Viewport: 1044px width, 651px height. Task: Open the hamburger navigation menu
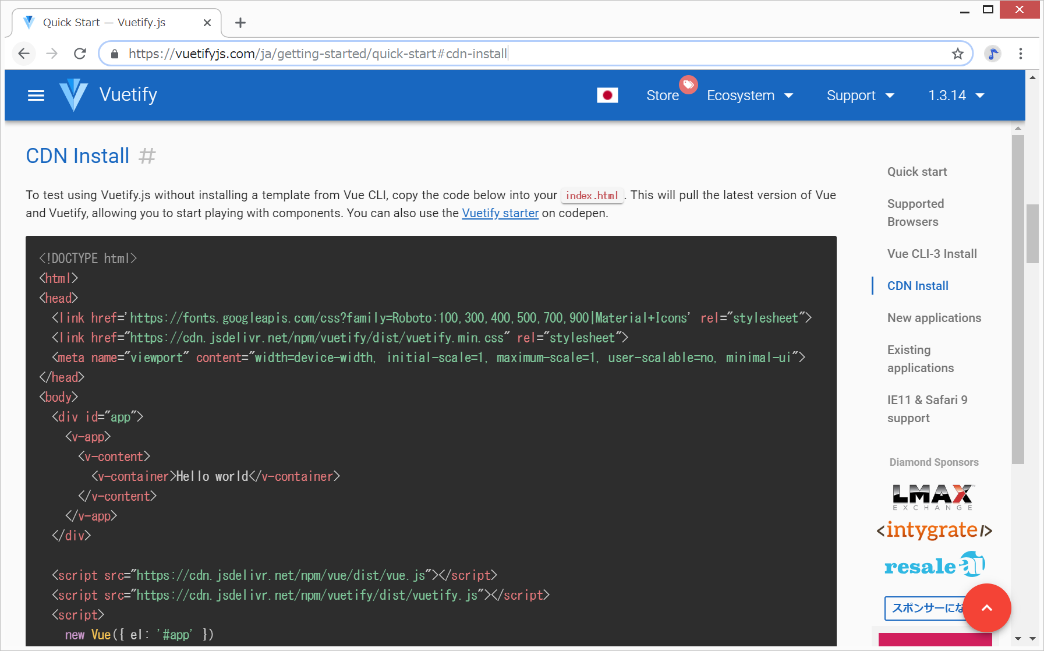(x=36, y=95)
